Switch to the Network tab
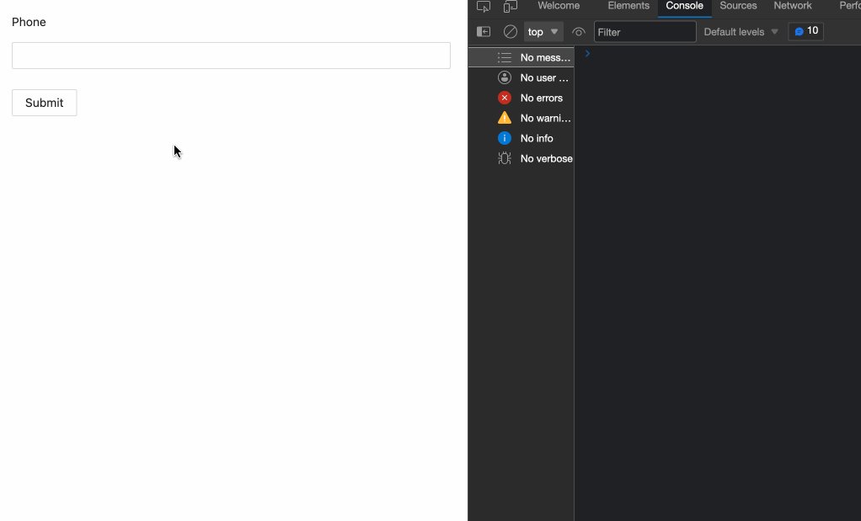 click(x=793, y=6)
